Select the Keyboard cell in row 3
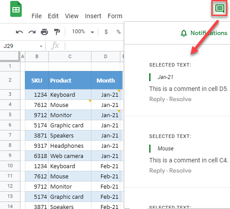This screenshot has width=230, height=209. [70, 95]
